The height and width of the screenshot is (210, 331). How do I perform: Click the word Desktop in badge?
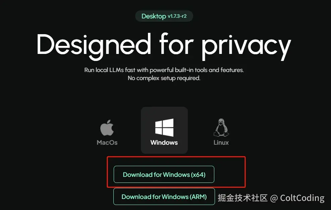154,16
